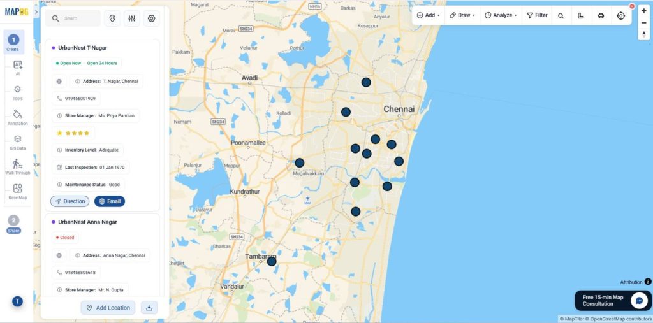The image size is (653, 323).
Task: Go to the Share step
Action: 13,224
